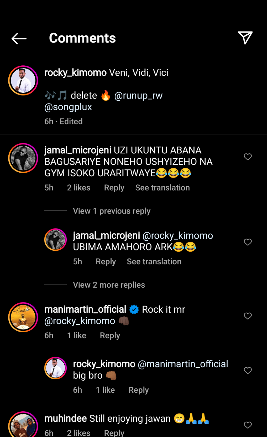Screen dimensions: 267x437
Task: Open rocky_kimomo's caption profile picture
Action: pyautogui.click(x=23, y=81)
